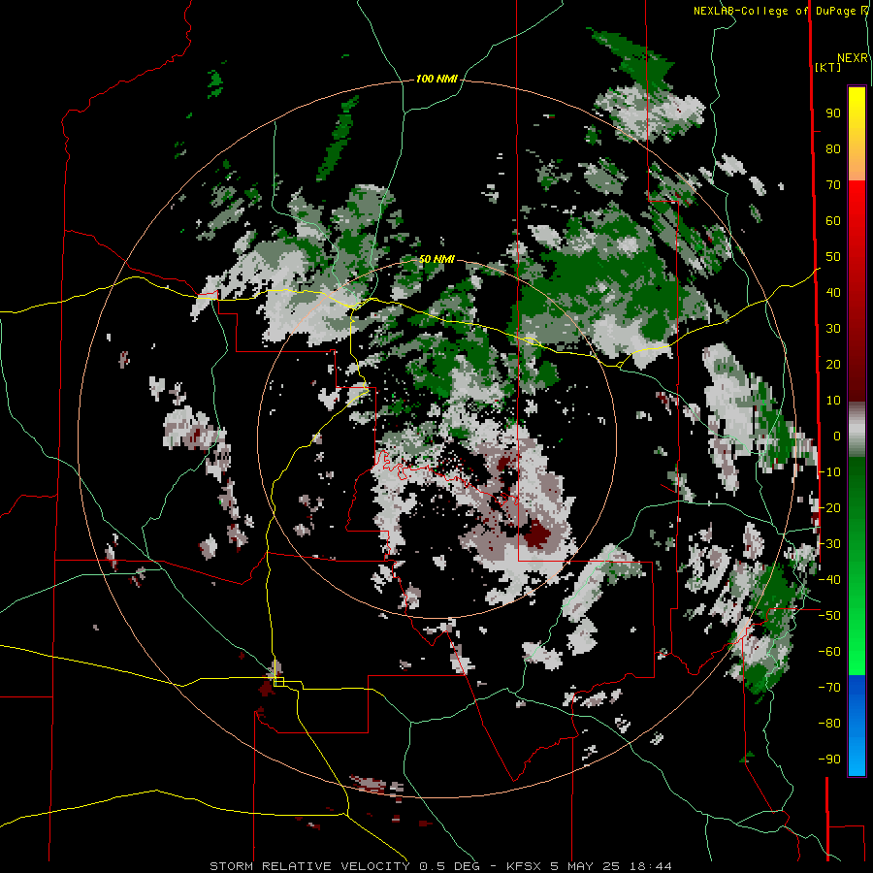The image size is (873, 873).
Task: Click the 20 knot value on color scale
Action: tap(833, 365)
